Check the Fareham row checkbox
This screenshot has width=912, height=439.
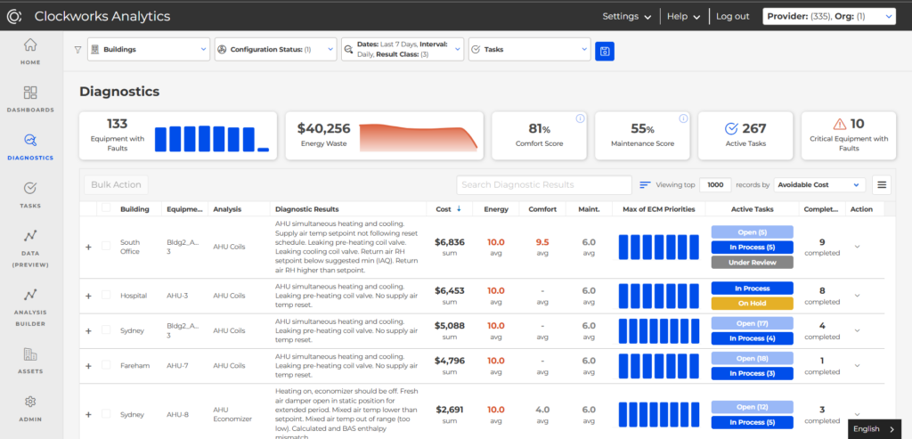(x=106, y=364)
